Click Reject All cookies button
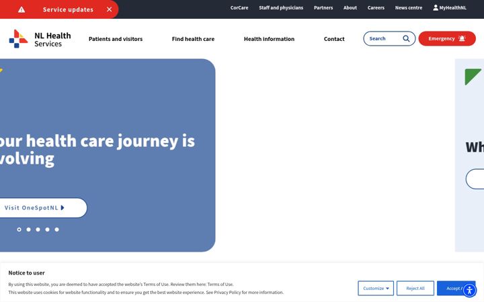 (415, 288)
